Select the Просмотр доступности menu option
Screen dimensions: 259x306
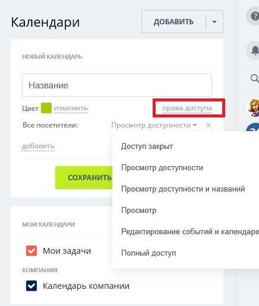tap(162, 168)
